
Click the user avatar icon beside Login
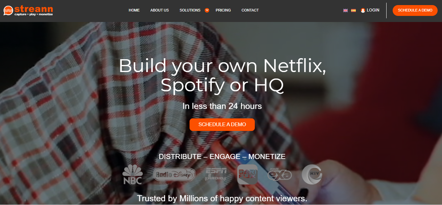coord(363,10)
